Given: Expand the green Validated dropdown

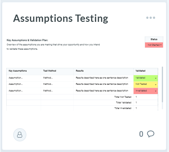Looking at the screenshot, I should tap(146, 78).
